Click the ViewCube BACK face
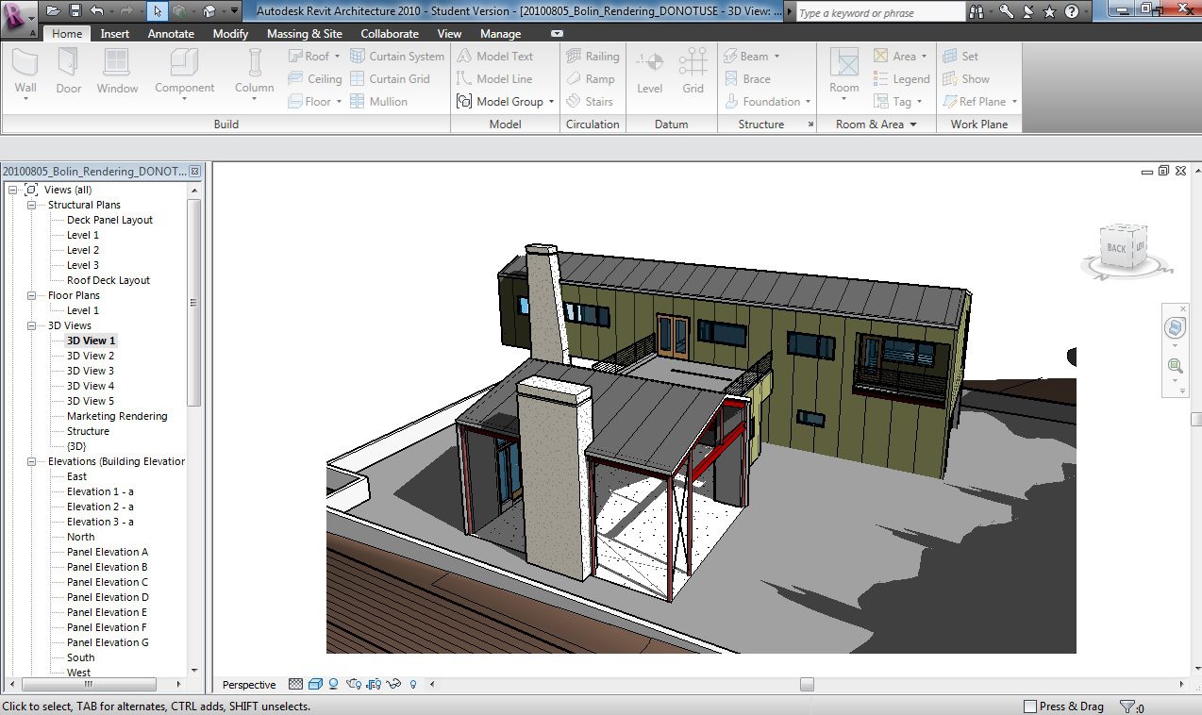1202x715 pixels. click(x=1117, y=248)
